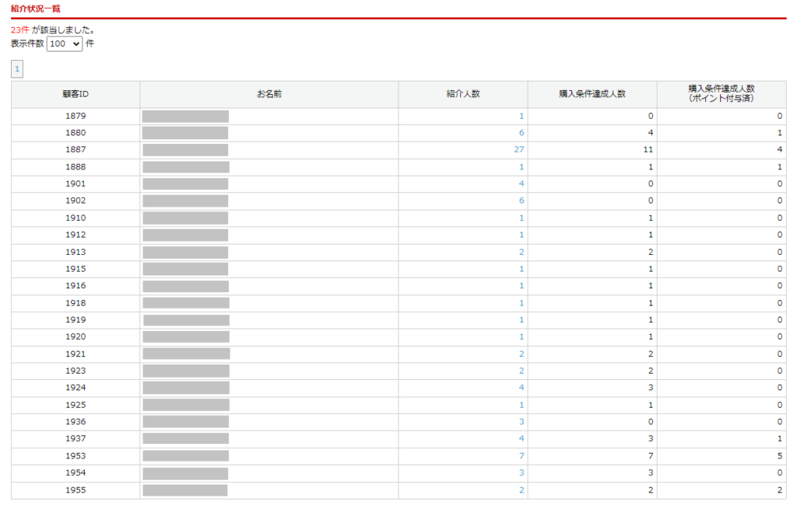Select customer ID cell 1902
The height and width of the screenshot is (509, 797).
point(75,201)
